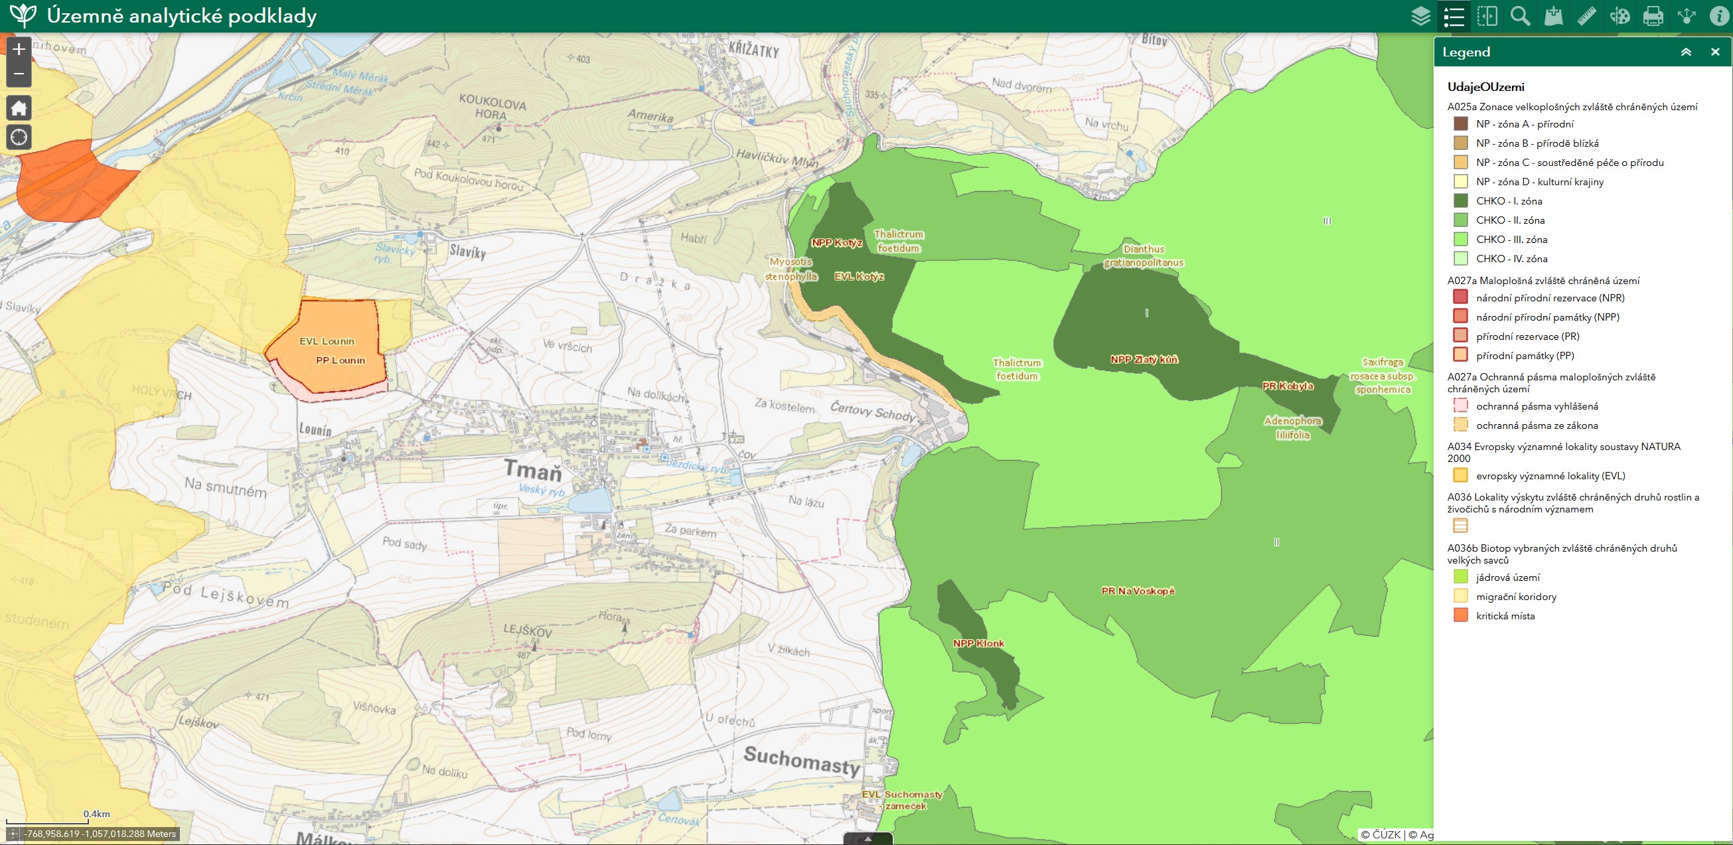Expand the bottom attribute table handle
This screenshot has height=845, width=1733.
click(x=867, y=839)
